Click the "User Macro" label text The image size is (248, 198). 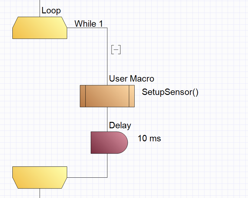(x=132, y=79)
